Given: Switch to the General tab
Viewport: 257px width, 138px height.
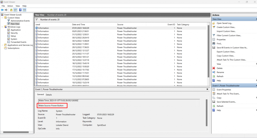Looking at the screenshot, I should click(x=40, y=95).
